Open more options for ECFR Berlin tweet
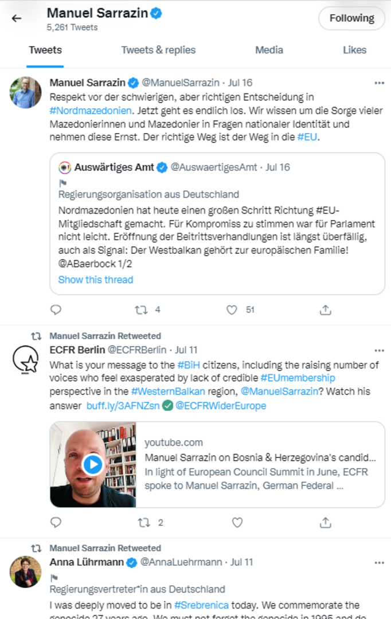Image resolution: width=391 pixels, height=619 pixels. coord(379,350)
